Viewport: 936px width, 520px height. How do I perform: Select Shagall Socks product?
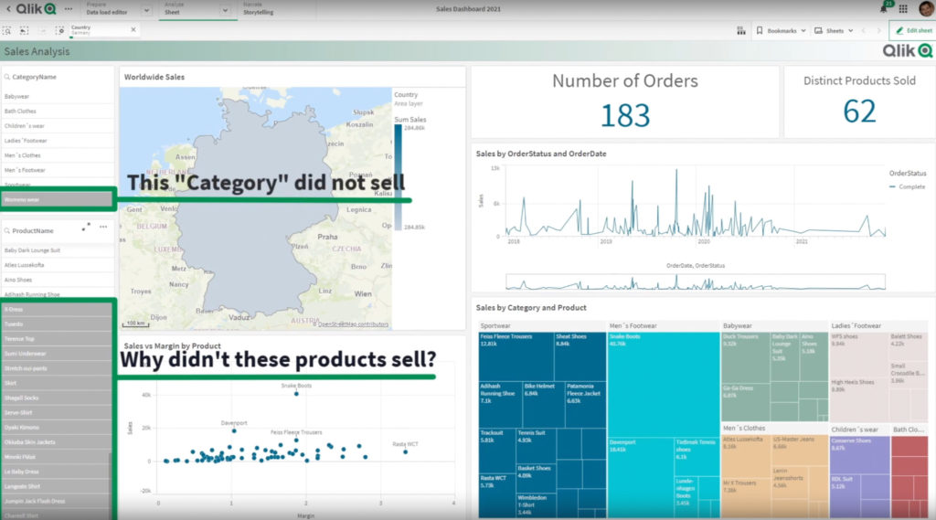(56, 398)
